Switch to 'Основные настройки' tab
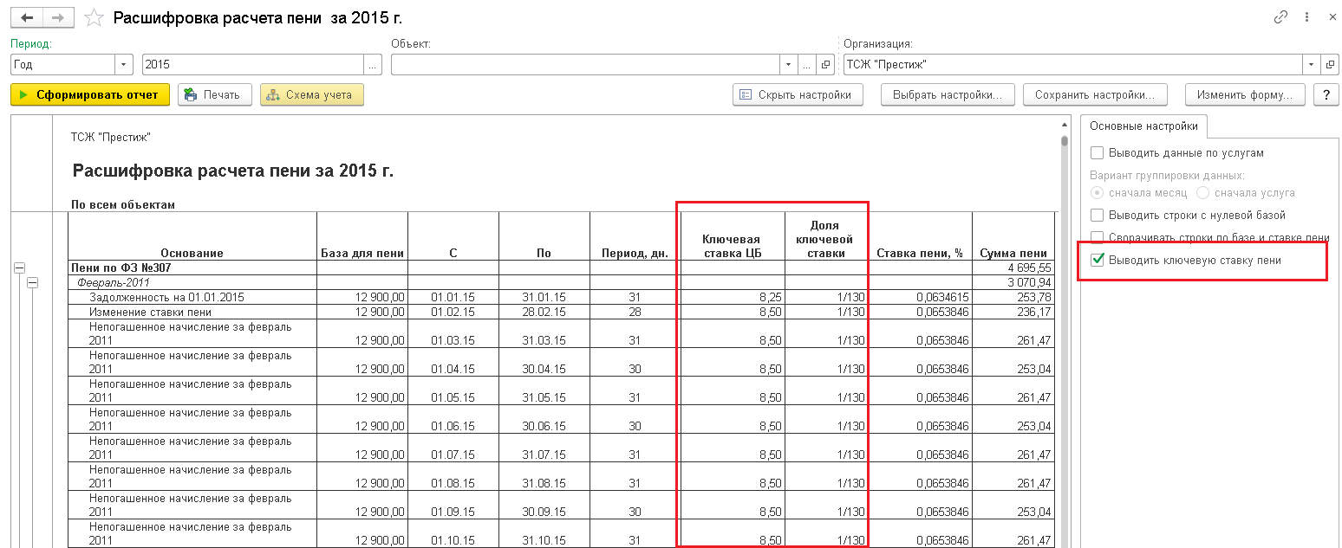This screenshot has width=1342, height=548. [1143, 126]
